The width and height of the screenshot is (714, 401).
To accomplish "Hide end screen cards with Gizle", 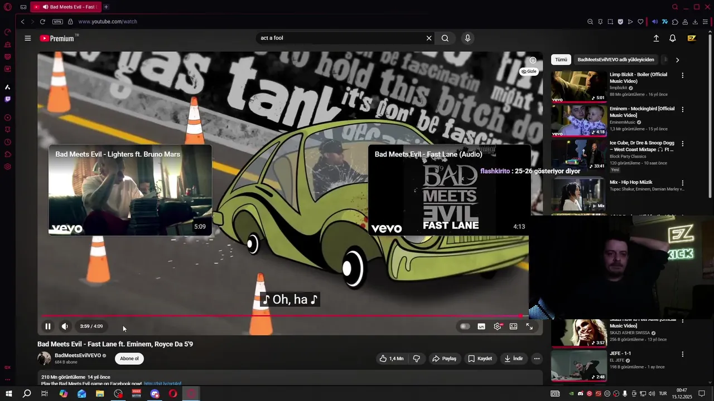I will click(x=529, y=71).
